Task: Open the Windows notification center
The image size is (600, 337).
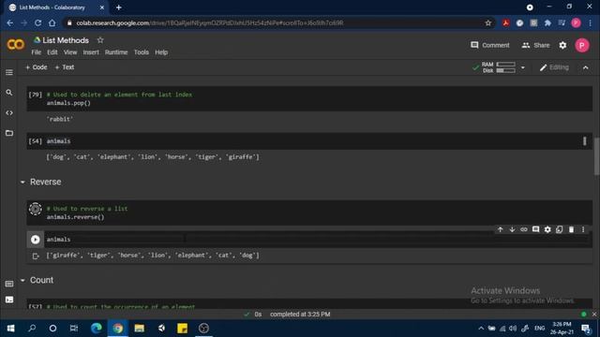Action: point(586,329)
